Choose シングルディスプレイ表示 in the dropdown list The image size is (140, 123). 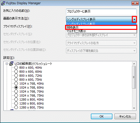pyautogui.click(x=101, y=24)
